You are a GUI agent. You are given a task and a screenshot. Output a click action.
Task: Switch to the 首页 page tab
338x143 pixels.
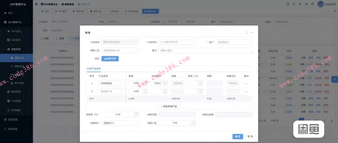click(45, 11)
